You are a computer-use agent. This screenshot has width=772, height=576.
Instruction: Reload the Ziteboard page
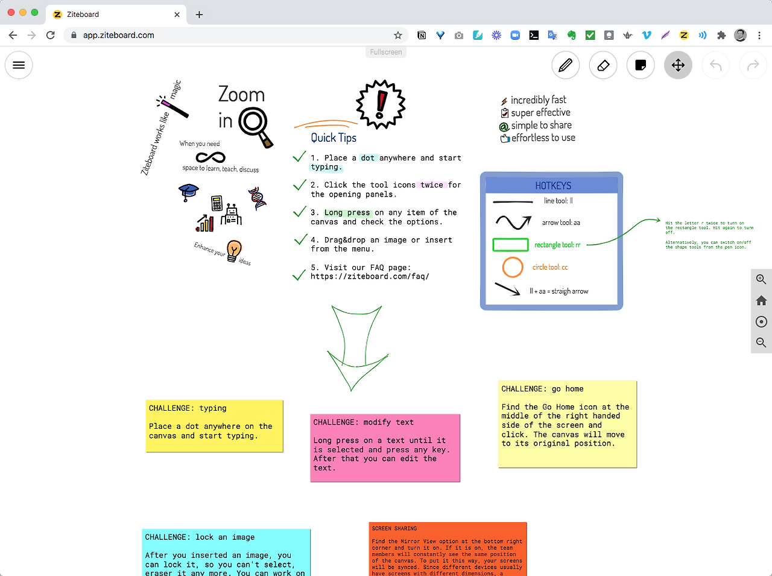(51, 35)
